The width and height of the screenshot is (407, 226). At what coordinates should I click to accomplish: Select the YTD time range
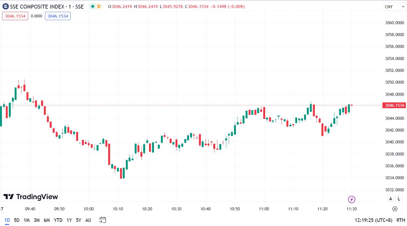tap(58, 220)
